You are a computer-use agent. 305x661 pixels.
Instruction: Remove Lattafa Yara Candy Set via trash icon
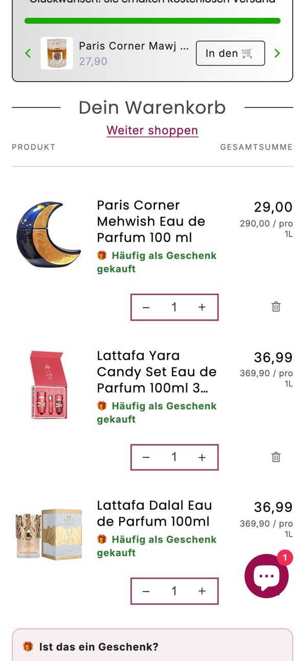pyautogui.click(x=276, y=457)
